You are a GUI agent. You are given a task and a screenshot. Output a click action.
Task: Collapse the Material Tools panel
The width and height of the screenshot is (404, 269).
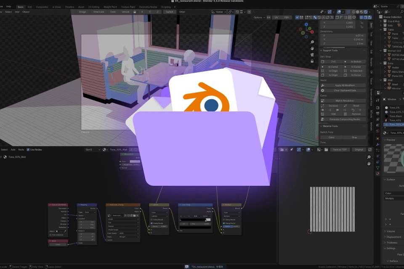coord(321,126)
